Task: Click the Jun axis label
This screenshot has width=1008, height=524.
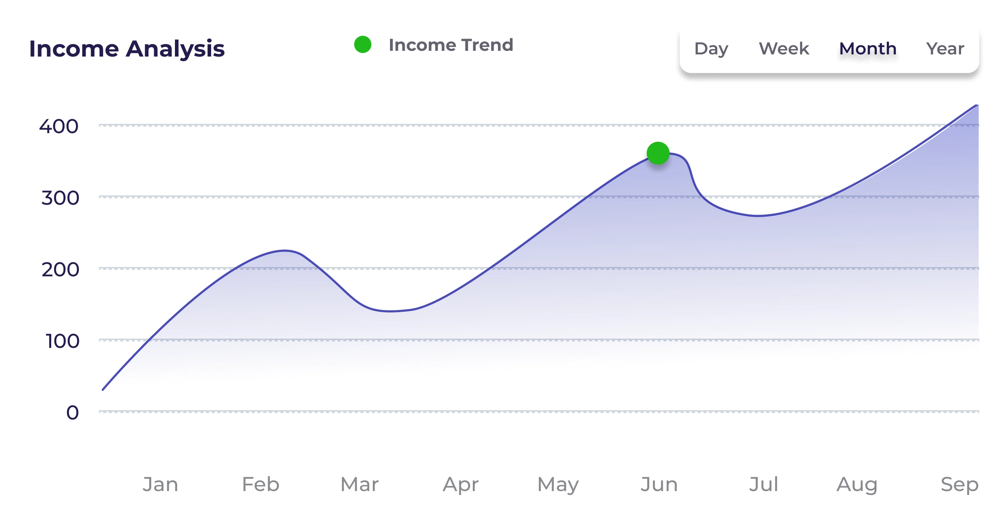Action: (659, 485)
